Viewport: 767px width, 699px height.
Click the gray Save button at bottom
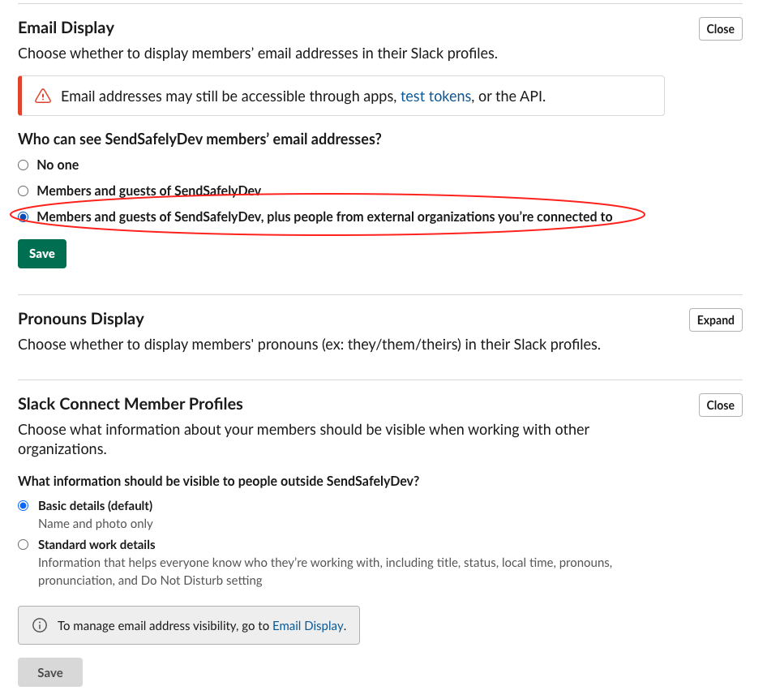tap(50, 673)
